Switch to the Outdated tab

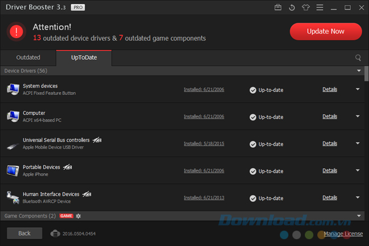(x=28, y=58)
